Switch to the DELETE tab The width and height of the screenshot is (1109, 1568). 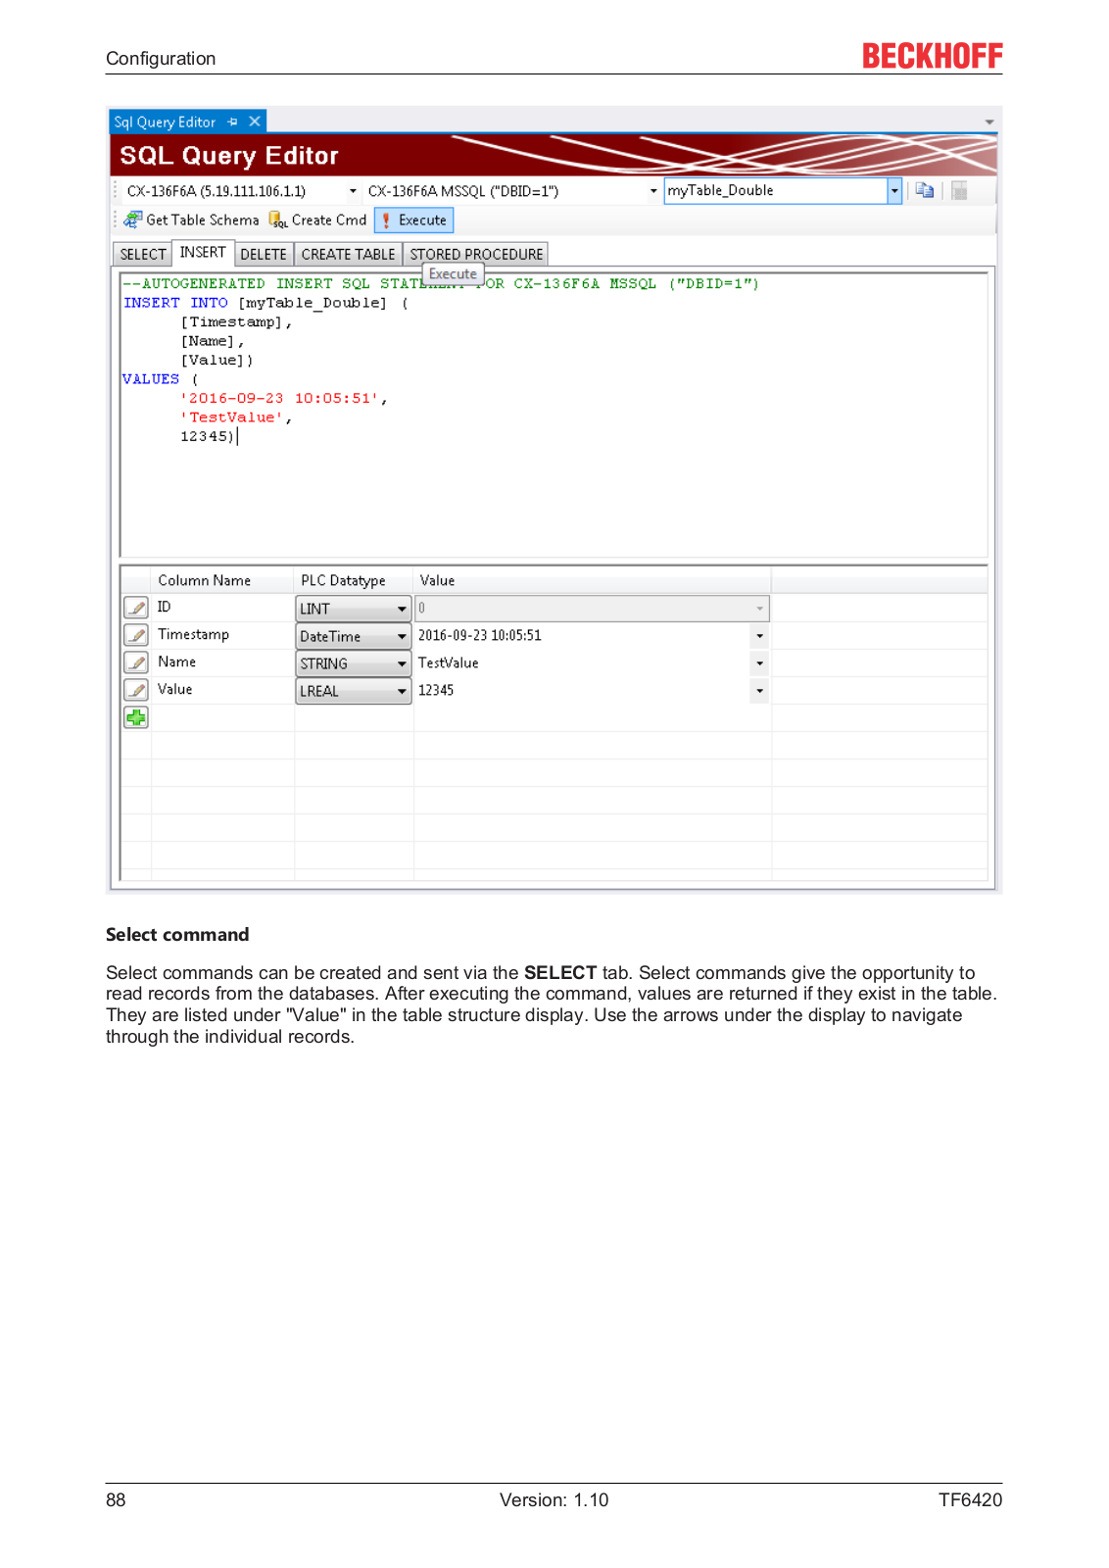[x=264, y=254]
